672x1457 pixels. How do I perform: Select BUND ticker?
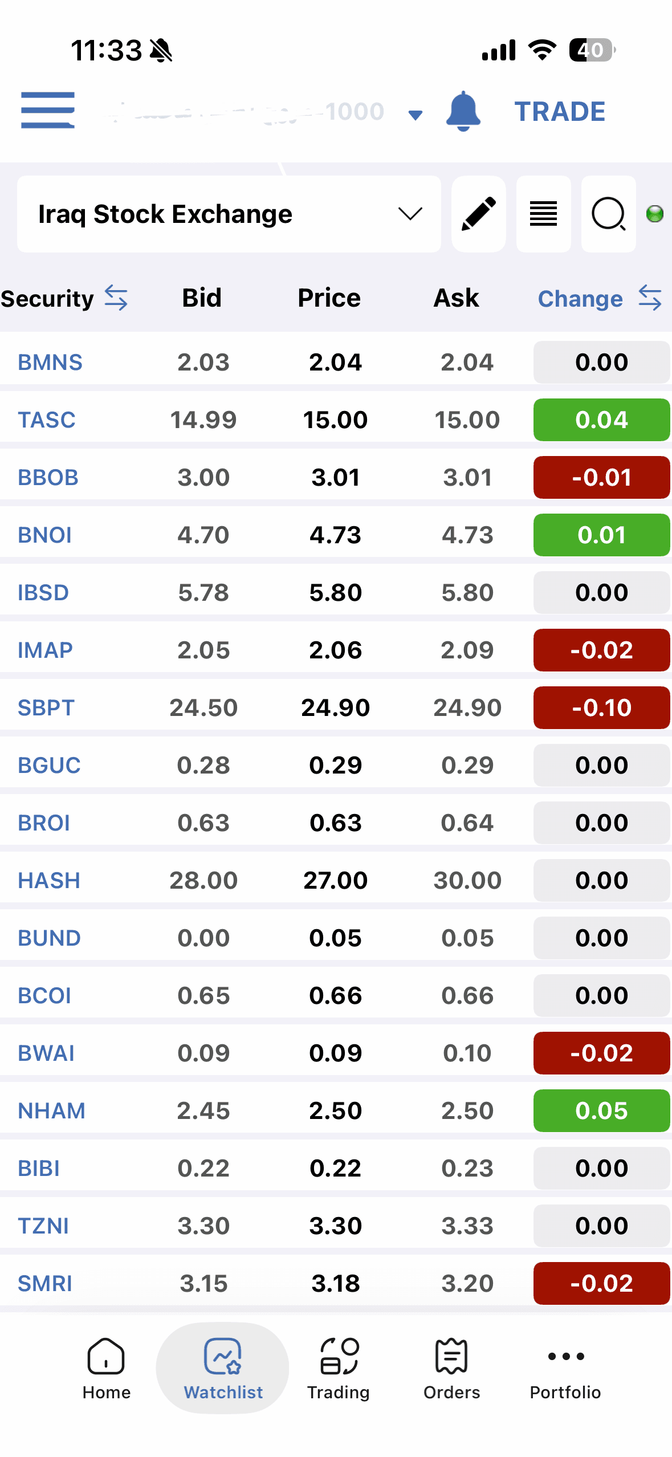(49, 938)
